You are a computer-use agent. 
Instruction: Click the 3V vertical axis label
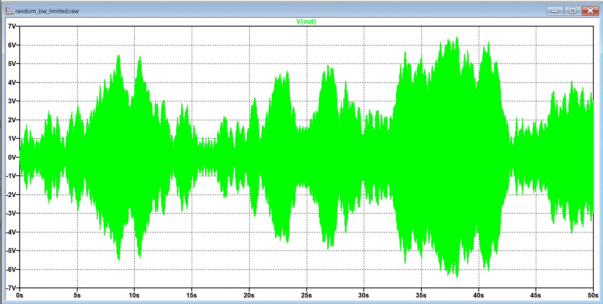tap(11, 101)
